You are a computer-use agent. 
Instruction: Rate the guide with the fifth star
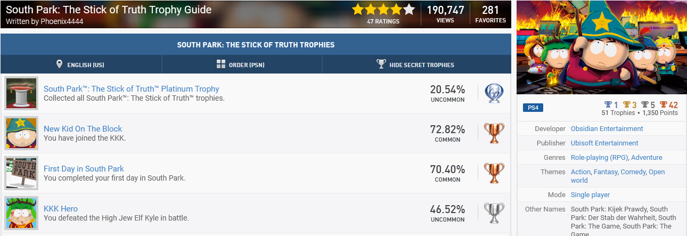408,9
